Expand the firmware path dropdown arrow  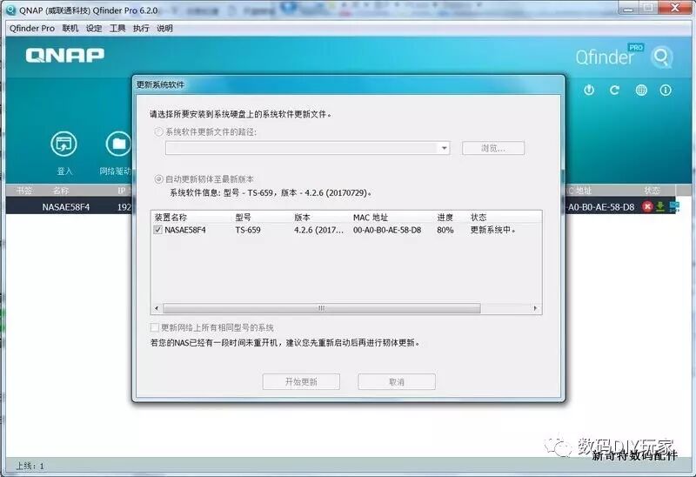pos(444,148)
